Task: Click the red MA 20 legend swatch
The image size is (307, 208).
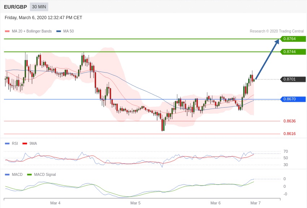Action: tap(7, 31)
